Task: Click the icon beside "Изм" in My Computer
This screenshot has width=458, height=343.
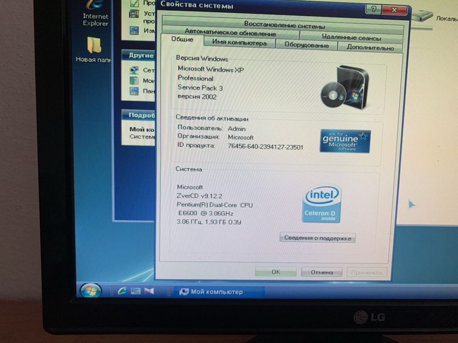Action: point(134,30)
